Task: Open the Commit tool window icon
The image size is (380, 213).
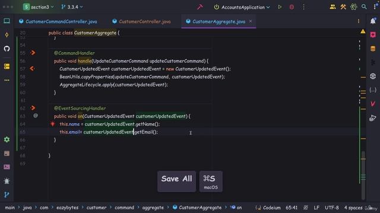Action: tap(7, 35)
